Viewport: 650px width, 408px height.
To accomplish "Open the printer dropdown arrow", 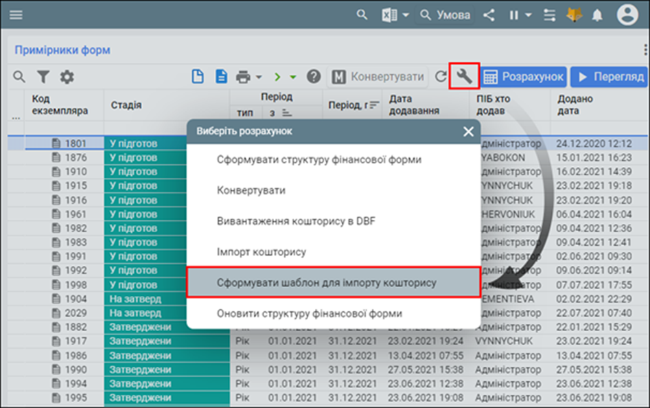I will [259, 77].
